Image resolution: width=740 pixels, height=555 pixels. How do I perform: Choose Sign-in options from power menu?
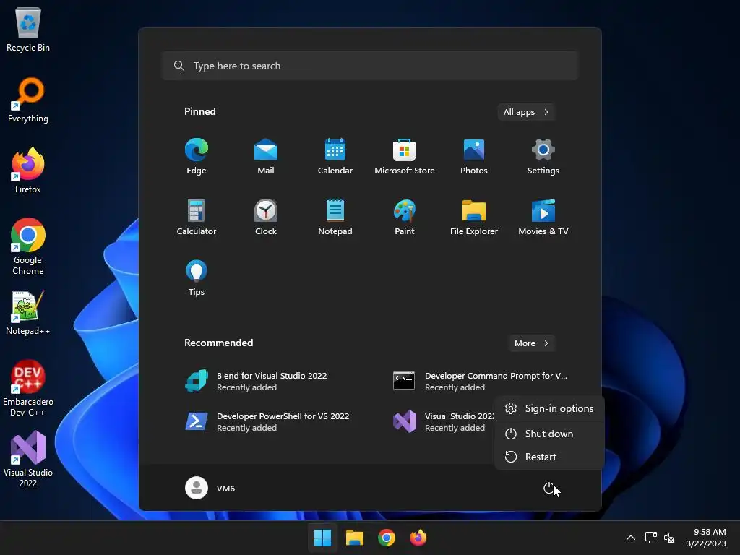click(x=549, y=409)
